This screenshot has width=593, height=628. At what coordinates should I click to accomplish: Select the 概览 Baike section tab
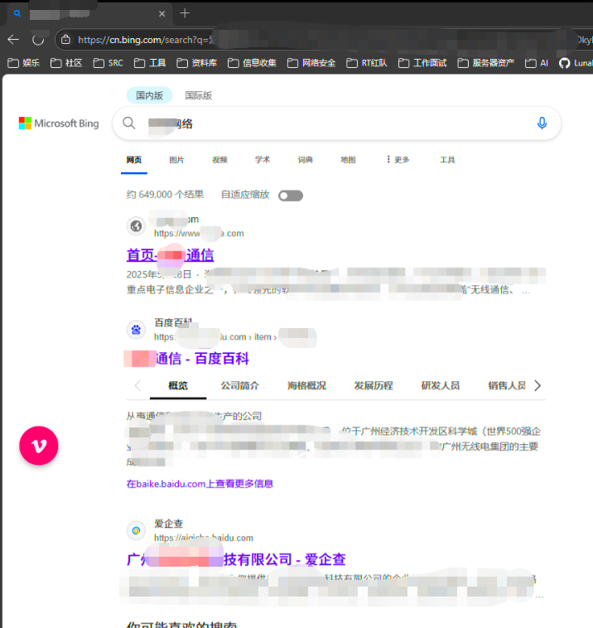[178, 386]
